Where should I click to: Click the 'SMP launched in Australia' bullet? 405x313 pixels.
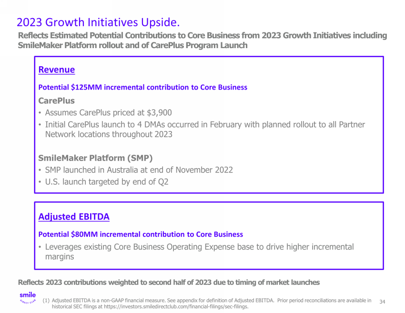(x=139, y=170)
